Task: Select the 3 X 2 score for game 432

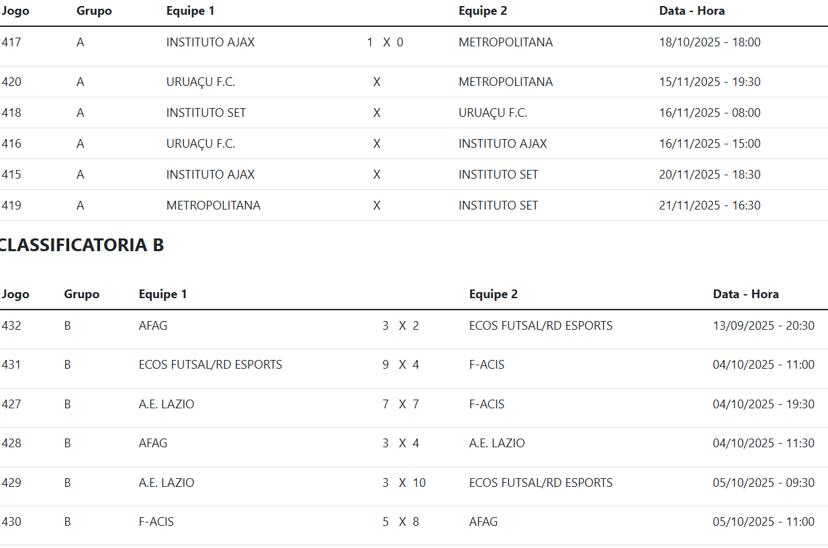Action: tap(400, 326)
